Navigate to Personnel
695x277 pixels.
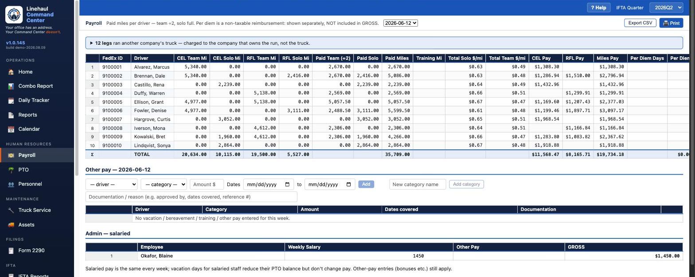[37, 184]
